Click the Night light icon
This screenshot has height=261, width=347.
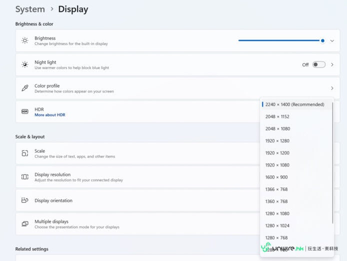click(x=25, y=64)
